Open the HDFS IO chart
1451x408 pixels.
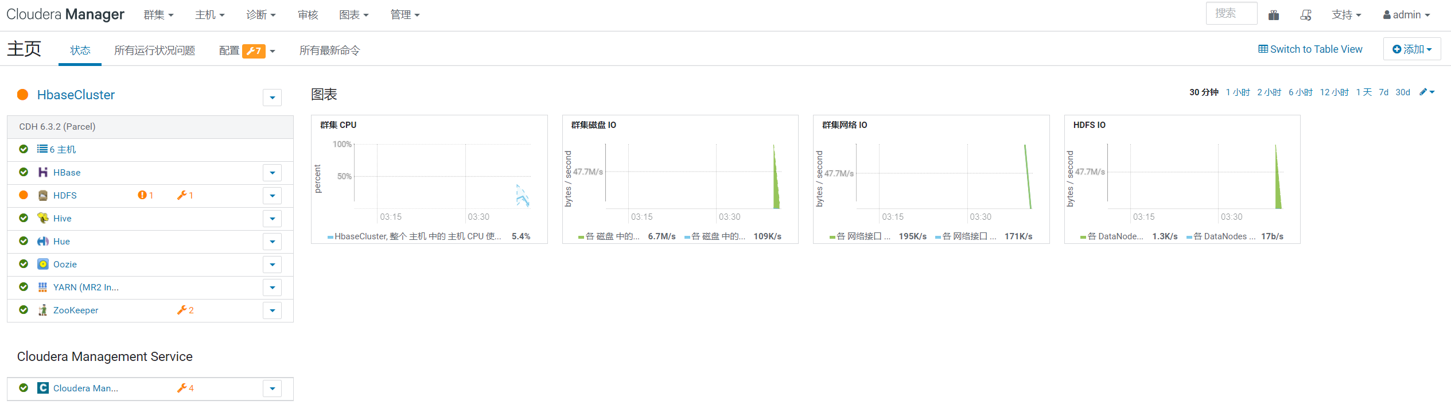coord(1182,179)
